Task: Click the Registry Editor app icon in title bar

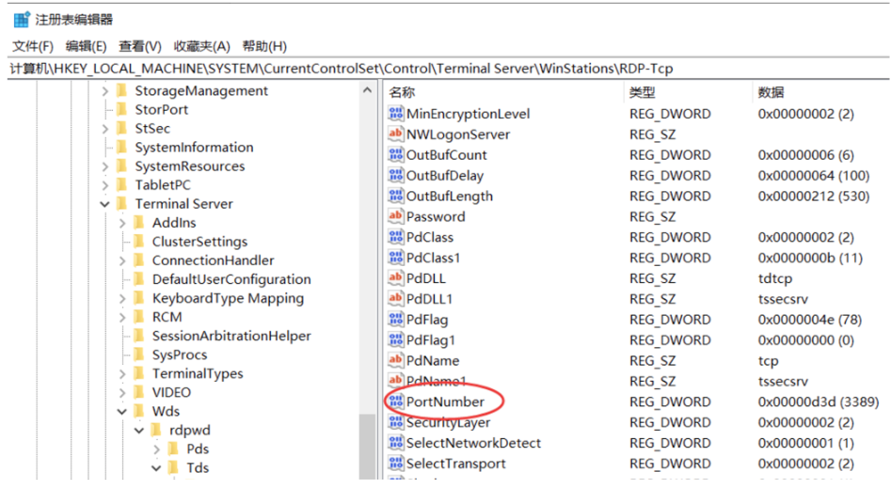Action: [21, 19]
